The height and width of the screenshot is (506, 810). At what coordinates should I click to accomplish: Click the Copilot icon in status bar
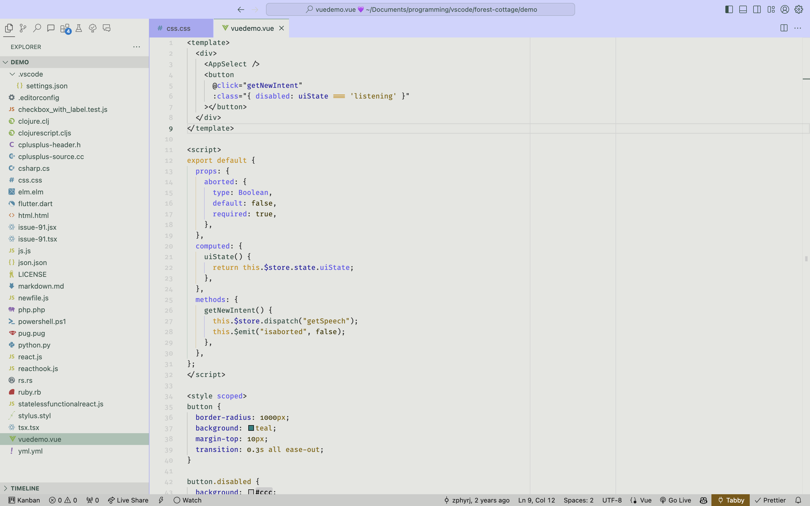tap(703, 500)
